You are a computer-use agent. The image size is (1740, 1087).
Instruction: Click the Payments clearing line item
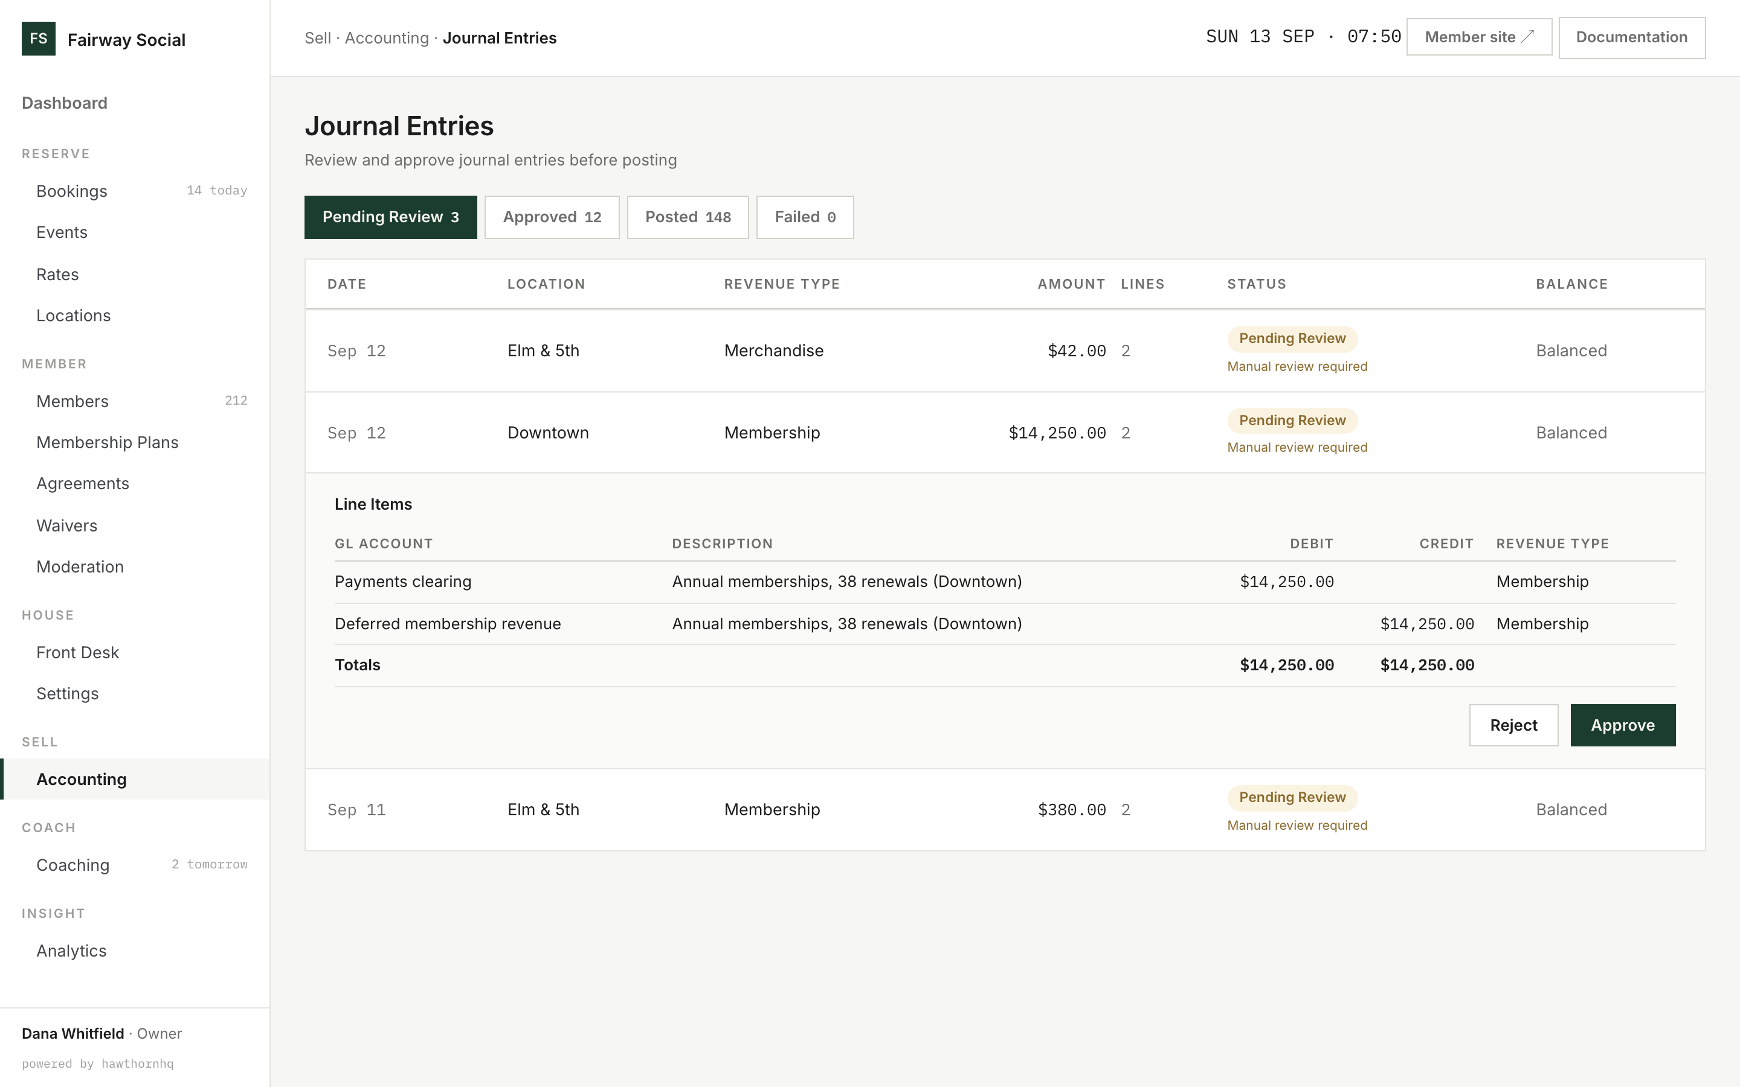1005,582
